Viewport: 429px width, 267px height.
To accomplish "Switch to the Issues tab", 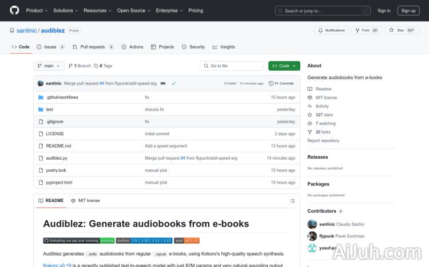I will [x=50, y=47].
